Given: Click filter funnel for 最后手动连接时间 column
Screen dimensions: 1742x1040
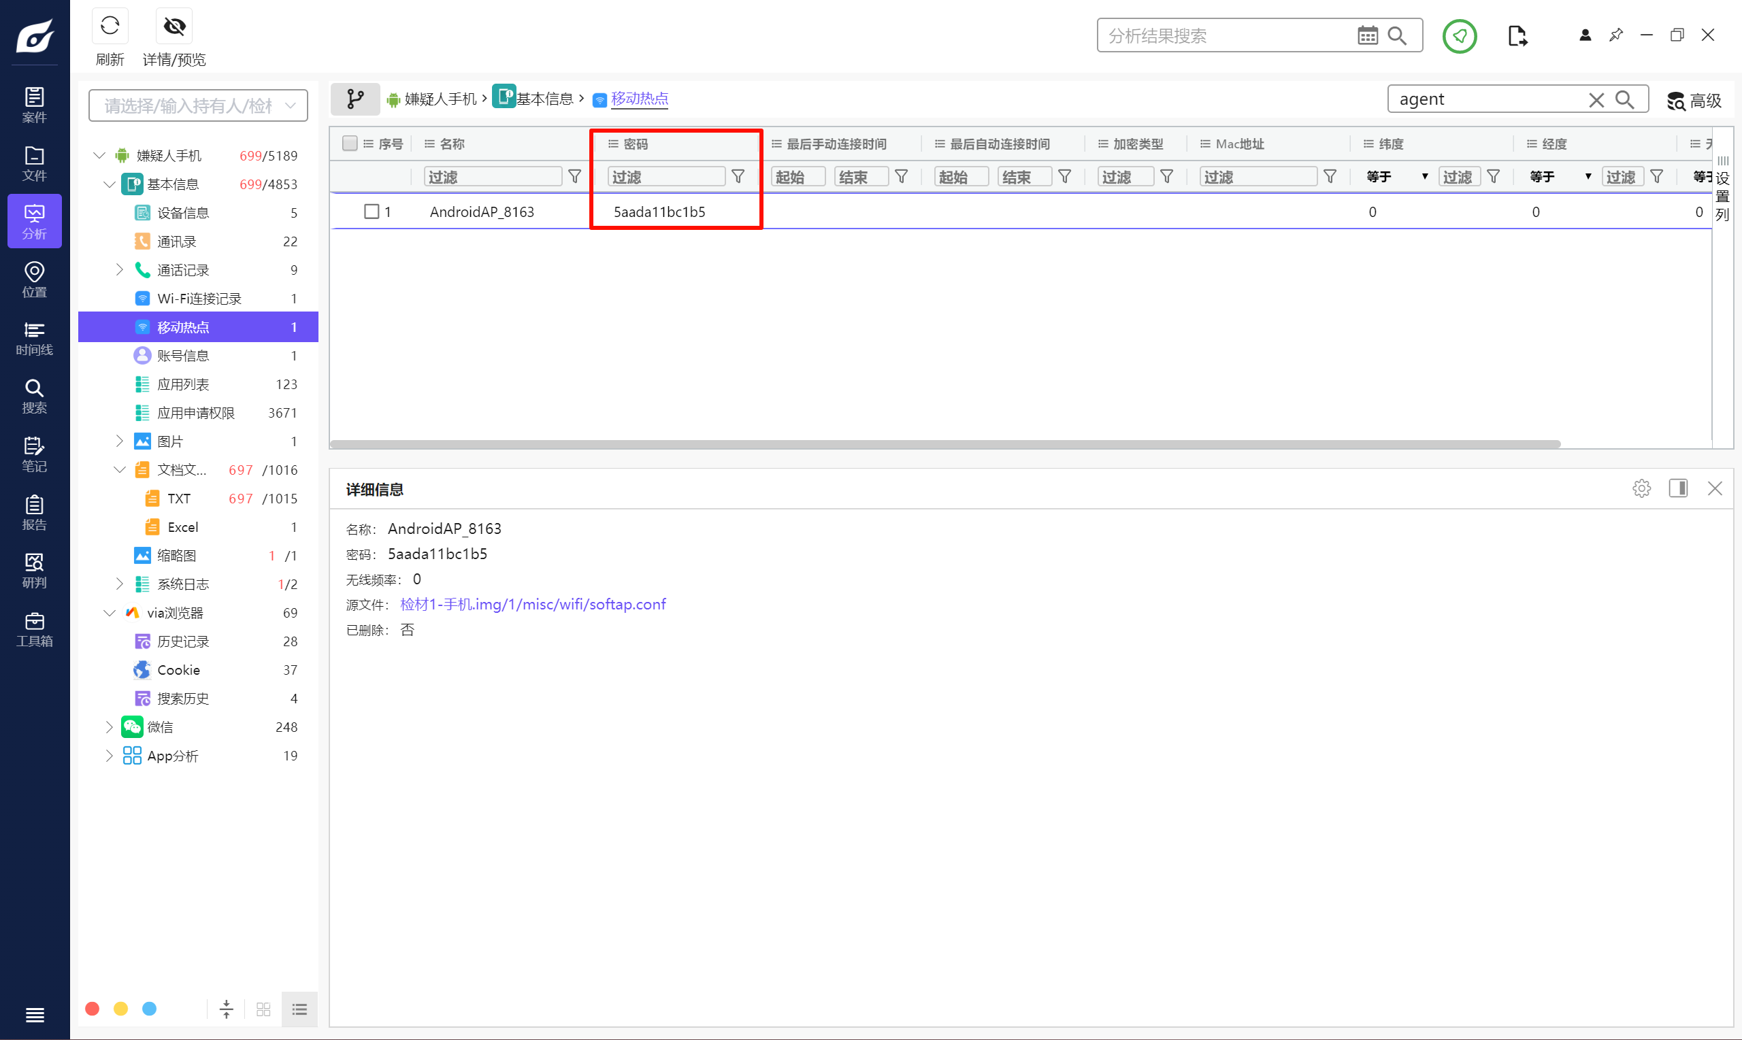Looking at the screenshot, I should [902, 177].
